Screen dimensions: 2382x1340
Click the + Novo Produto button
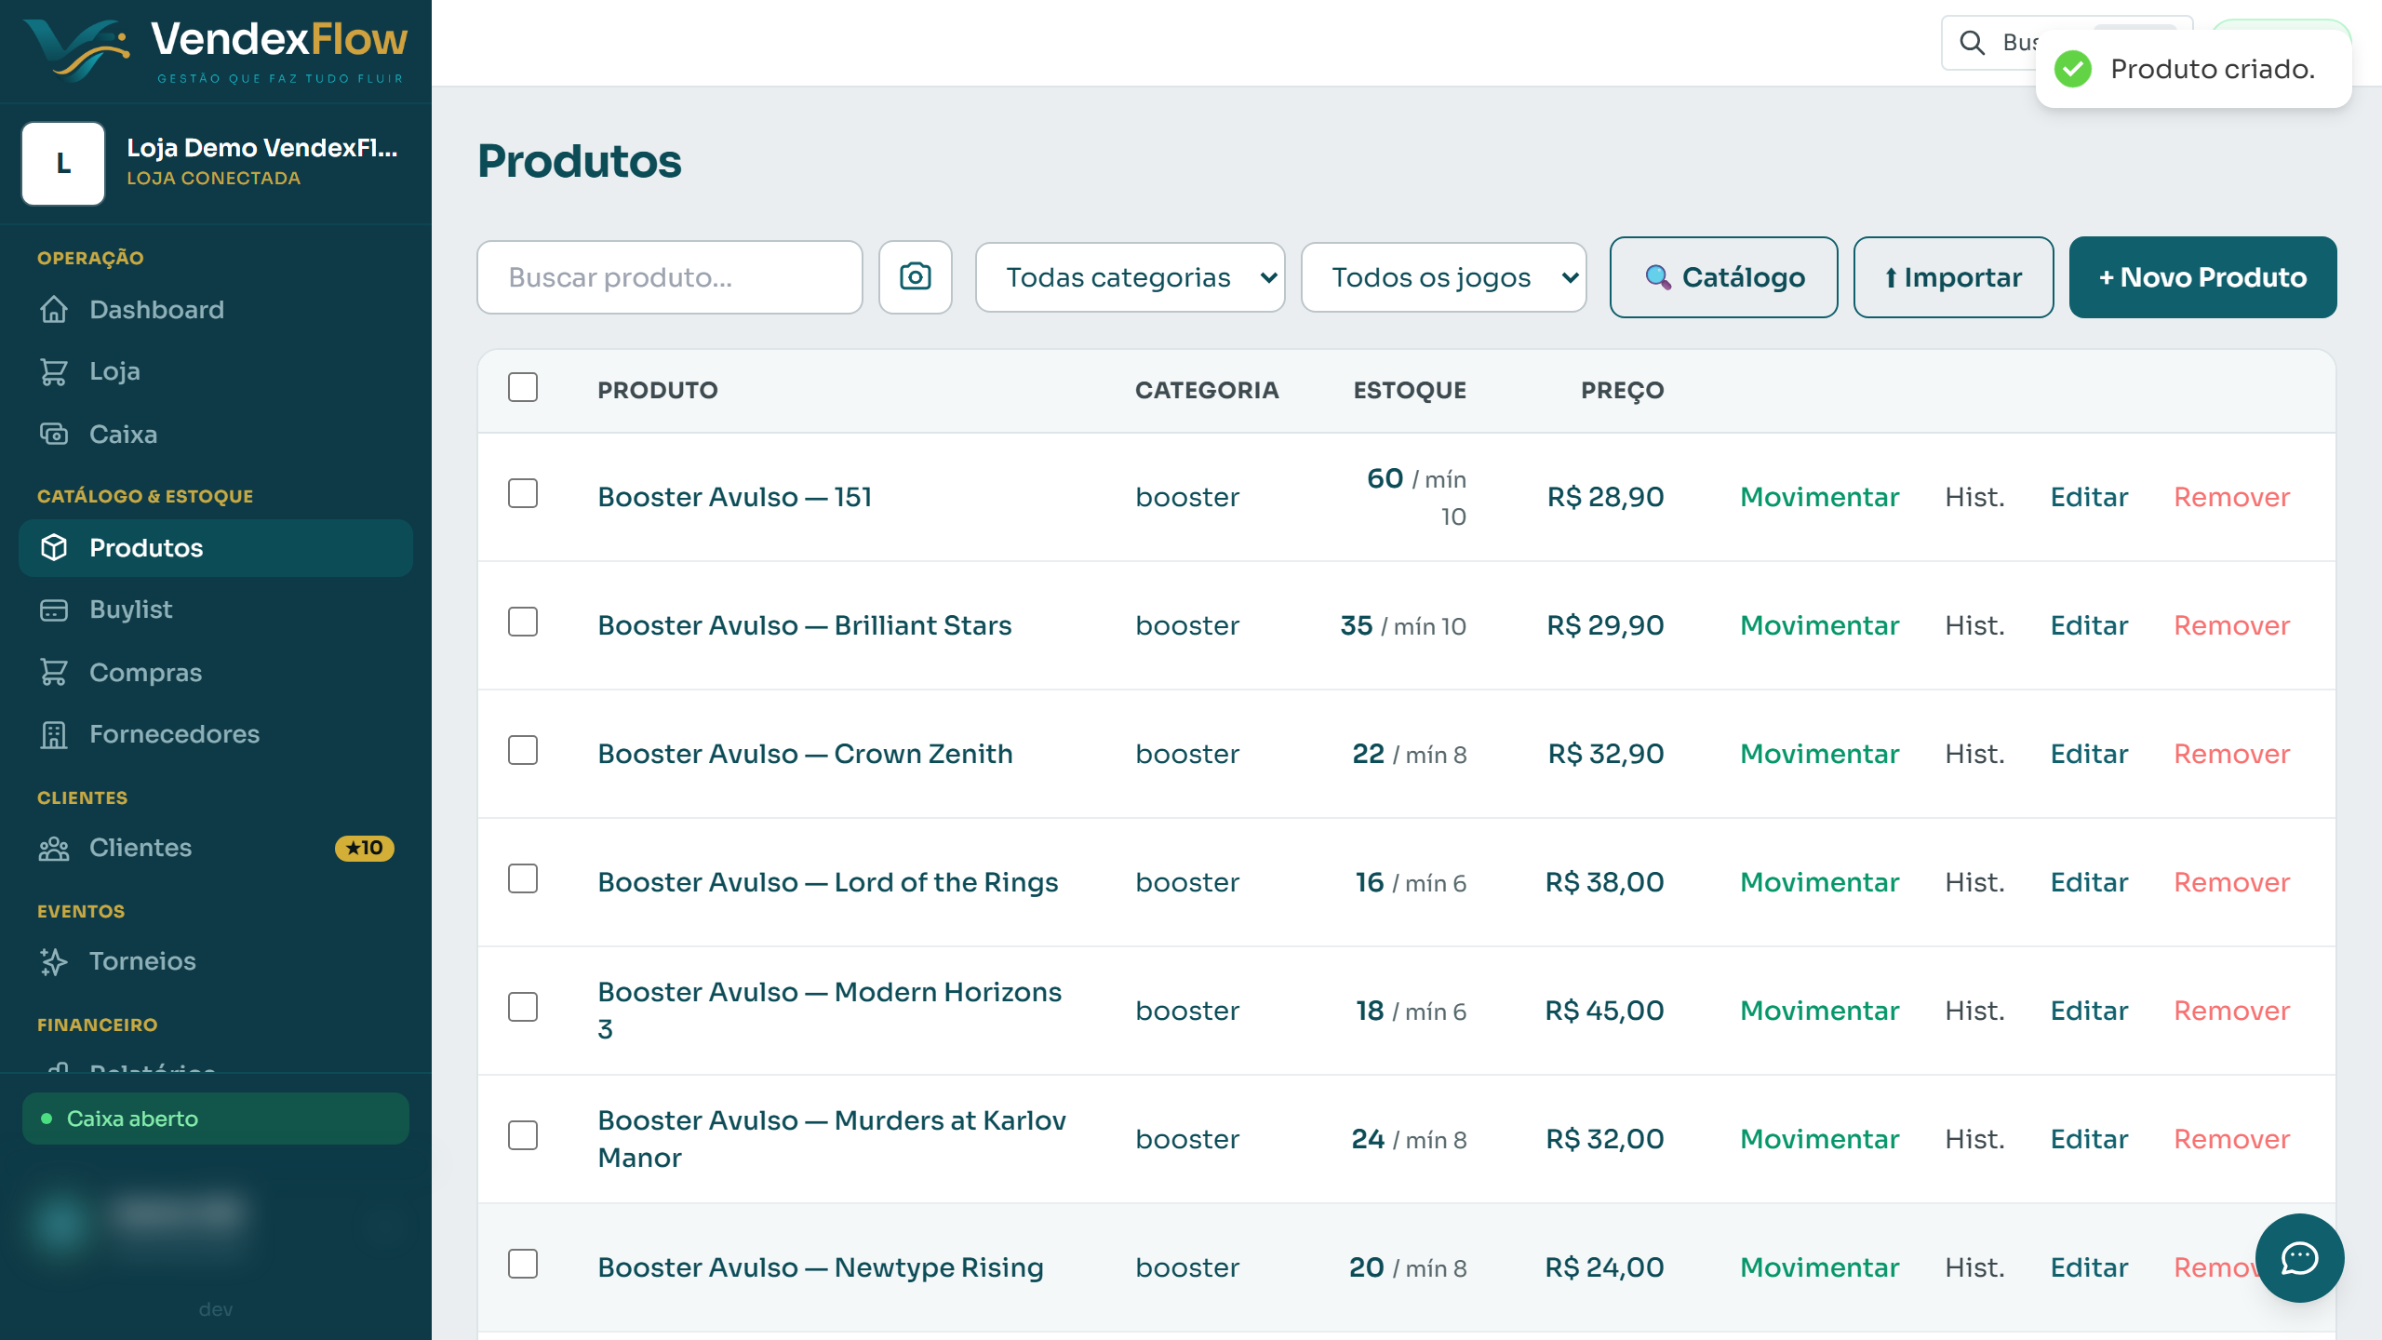2202,277
